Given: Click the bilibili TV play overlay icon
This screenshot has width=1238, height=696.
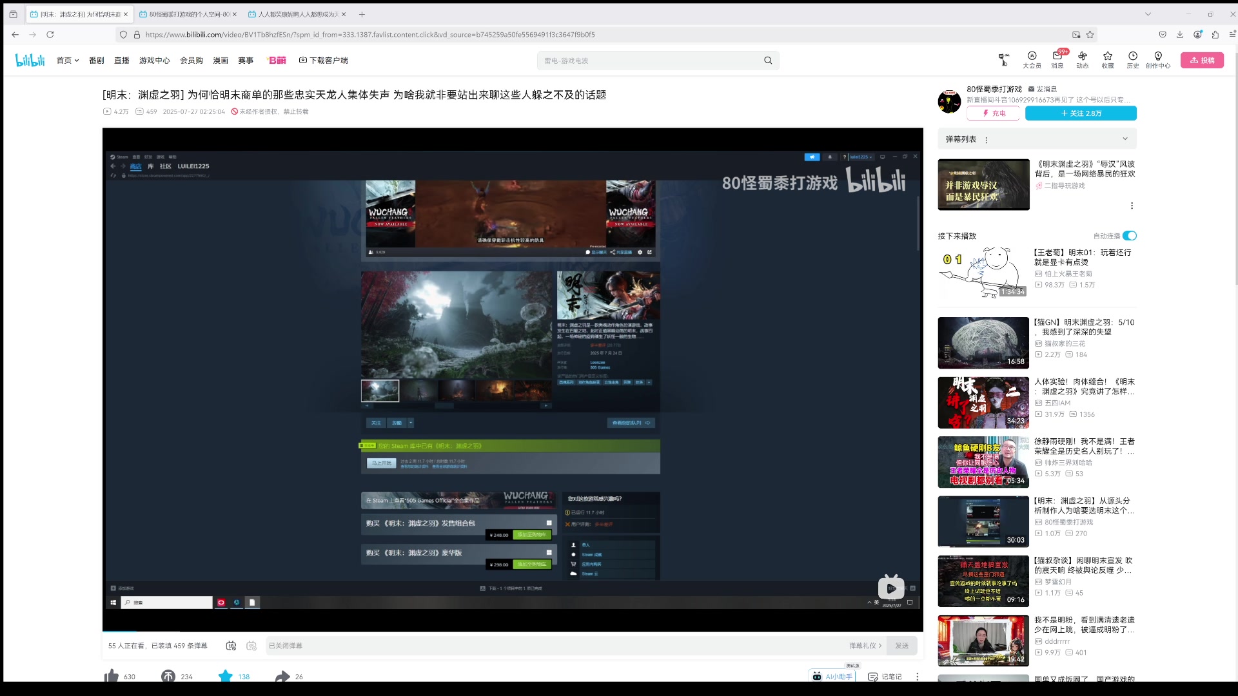Looking at the screenshot, I should 891,587.
